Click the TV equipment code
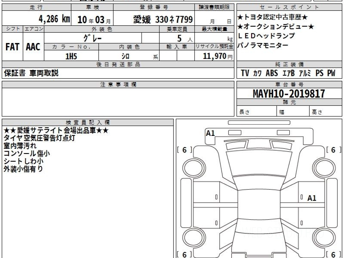The width and height of the screenshot is (344, 258). [245, 73]
